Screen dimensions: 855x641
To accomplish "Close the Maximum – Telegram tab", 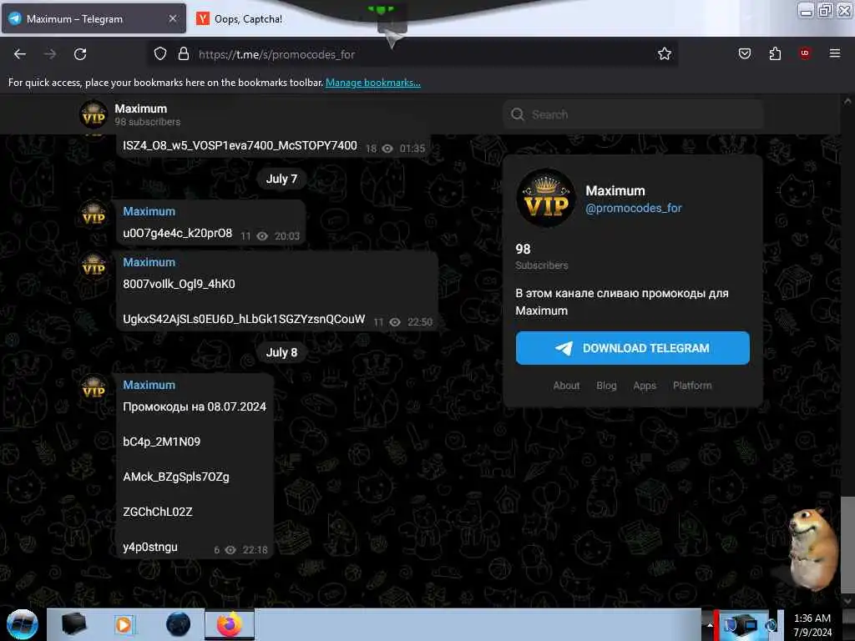I will click(172, 18).
